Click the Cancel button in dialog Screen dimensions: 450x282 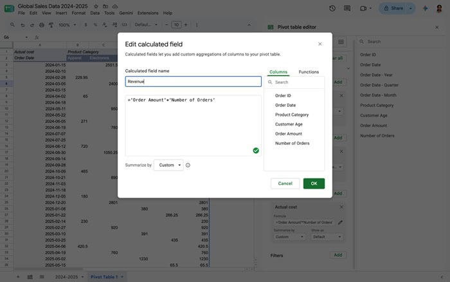[285, 183]
